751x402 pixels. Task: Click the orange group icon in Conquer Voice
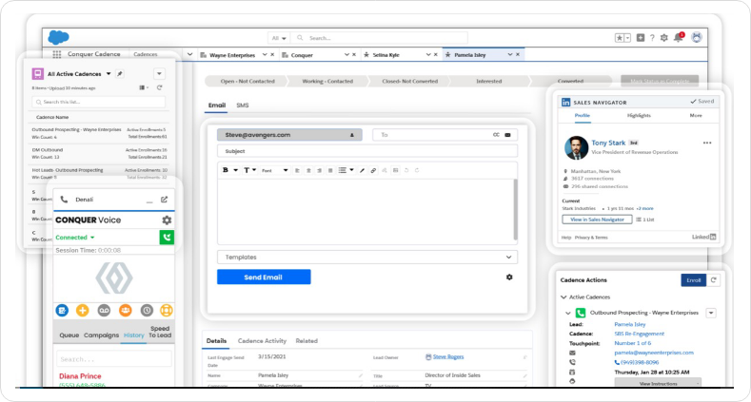pos(125,311)
